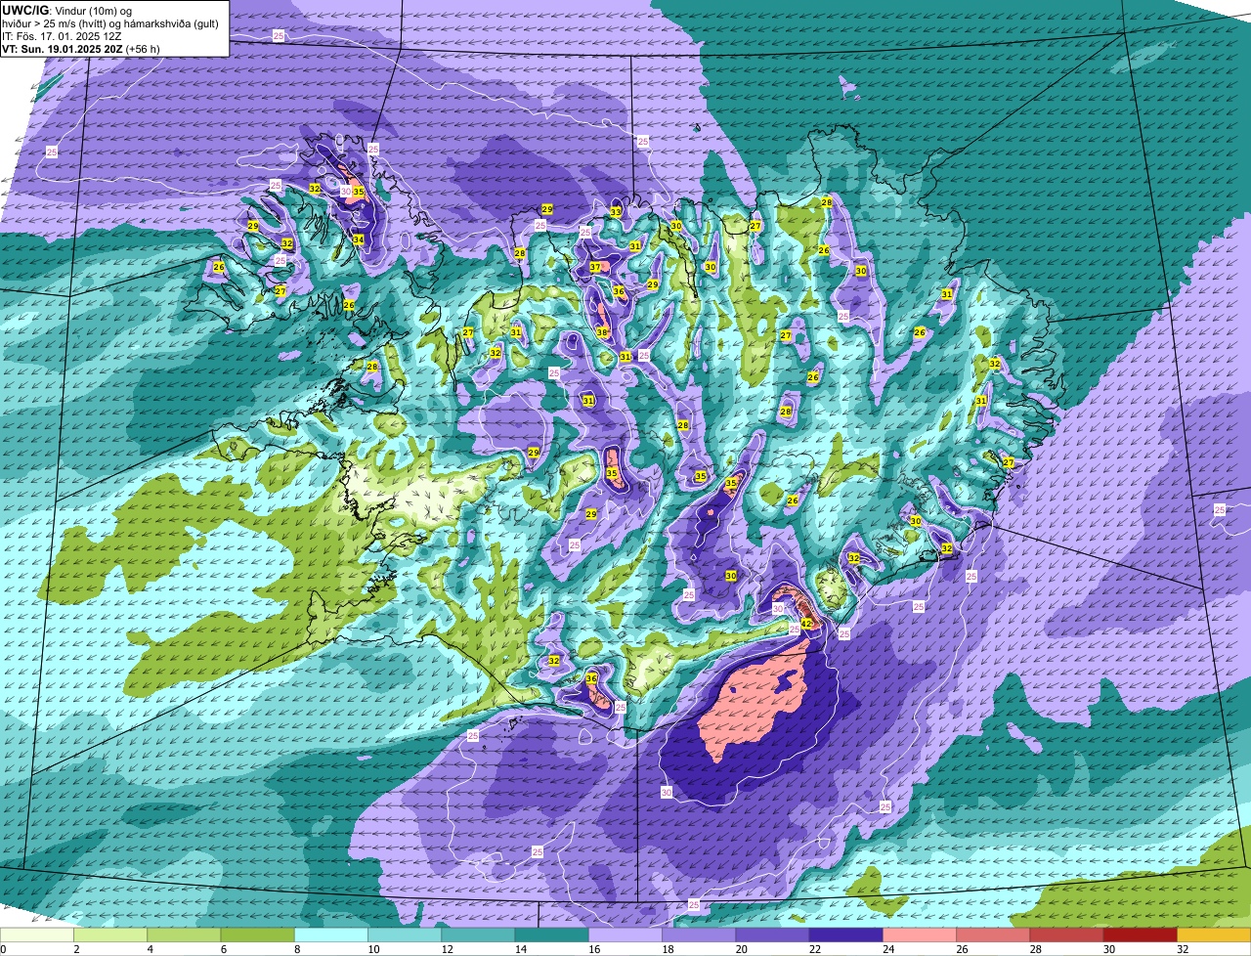Click the 'UWC/IG: Vindur (10m) og' title line
Screen dimensions: 1251x956
point(66,11)
